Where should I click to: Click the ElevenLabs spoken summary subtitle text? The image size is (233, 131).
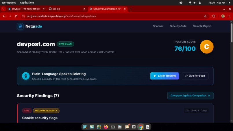coord(64,79)
